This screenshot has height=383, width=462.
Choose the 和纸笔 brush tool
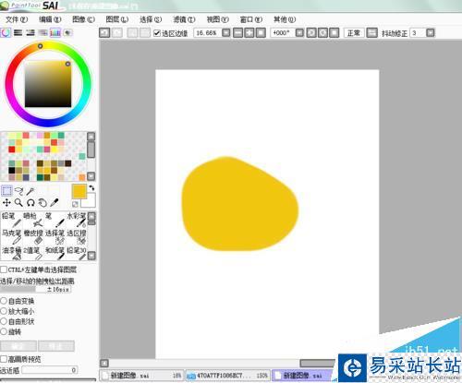pyautogui.click(x=55, y=254)
